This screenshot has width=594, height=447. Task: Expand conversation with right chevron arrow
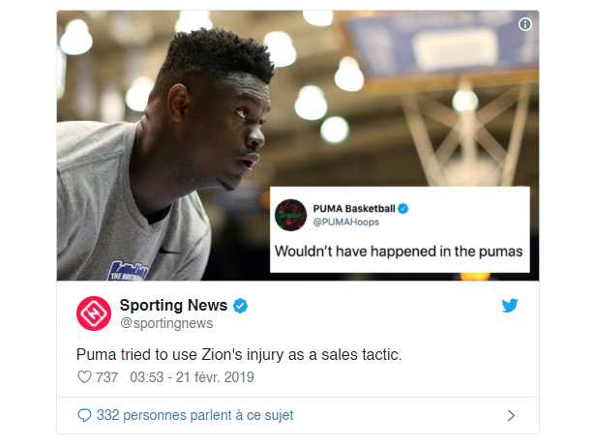pos(511,416)
